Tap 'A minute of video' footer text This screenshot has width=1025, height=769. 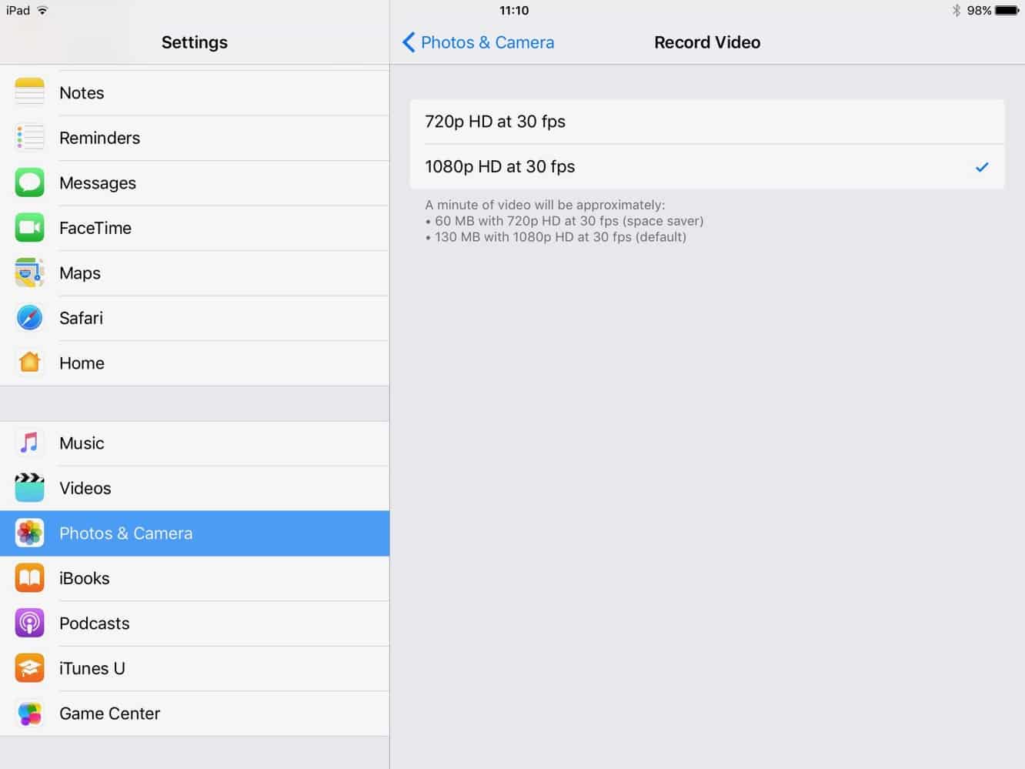tap(546, 205)
